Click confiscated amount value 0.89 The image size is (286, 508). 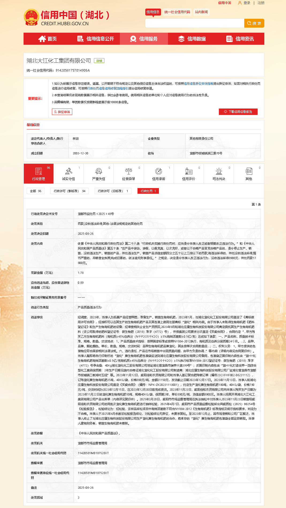coord(81,283)
